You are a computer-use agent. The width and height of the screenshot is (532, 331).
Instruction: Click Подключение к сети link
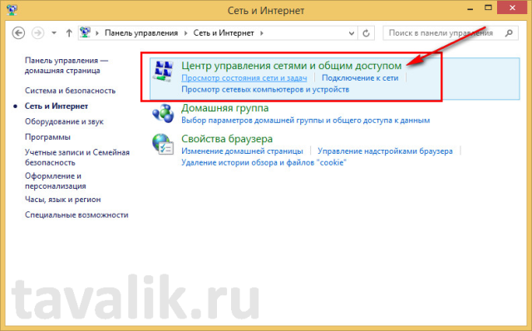pyautogui.click(x=360, y=78)
